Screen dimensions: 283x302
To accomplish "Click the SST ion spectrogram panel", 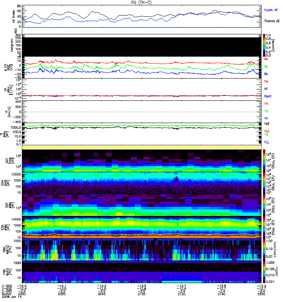I will coord(141,160).
